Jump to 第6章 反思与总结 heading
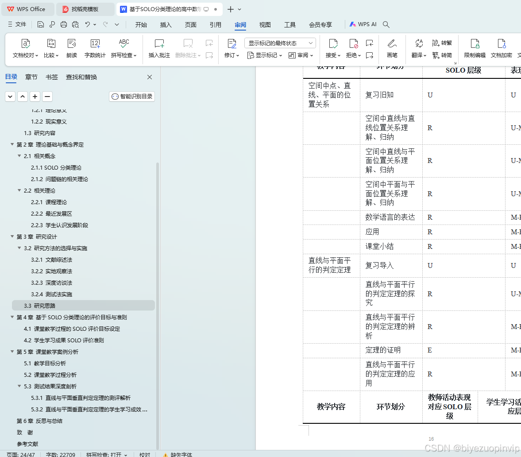This screenshot has width=521, height=457. 39,421
